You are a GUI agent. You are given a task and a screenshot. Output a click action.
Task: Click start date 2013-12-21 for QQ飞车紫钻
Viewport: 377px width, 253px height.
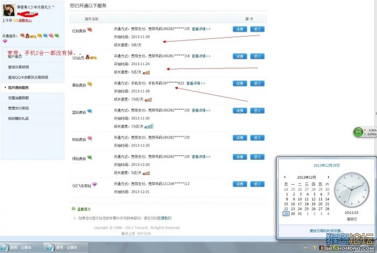(141, 192)
